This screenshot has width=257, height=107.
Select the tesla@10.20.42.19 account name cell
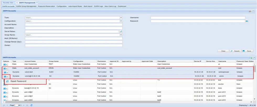(31, 88)
